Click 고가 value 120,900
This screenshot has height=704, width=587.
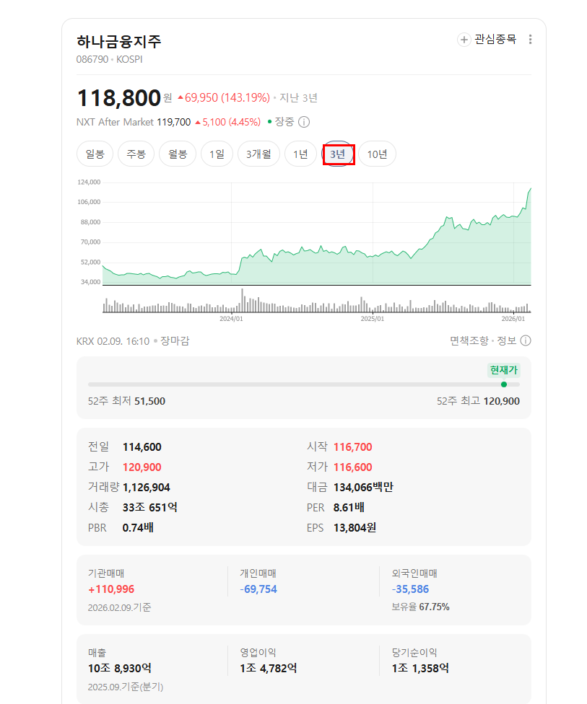pos(142,467)
